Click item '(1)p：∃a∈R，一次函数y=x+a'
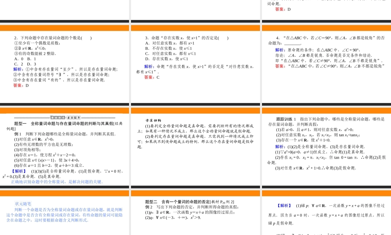Image resolution: width=391 pixels, height=235 pixels. coord(190,212)
